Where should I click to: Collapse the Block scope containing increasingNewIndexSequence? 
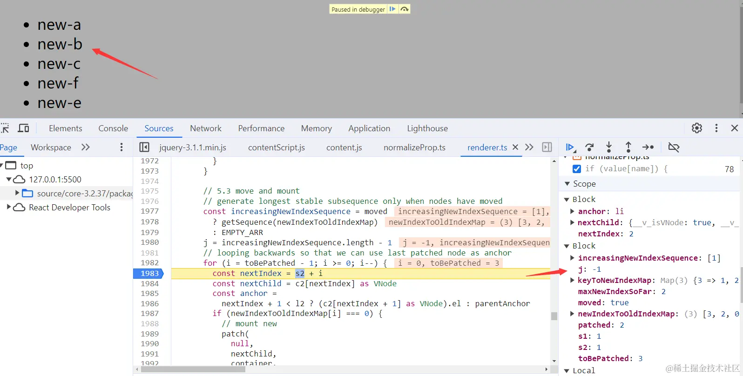pyautogui.click(x=567, y=246)
